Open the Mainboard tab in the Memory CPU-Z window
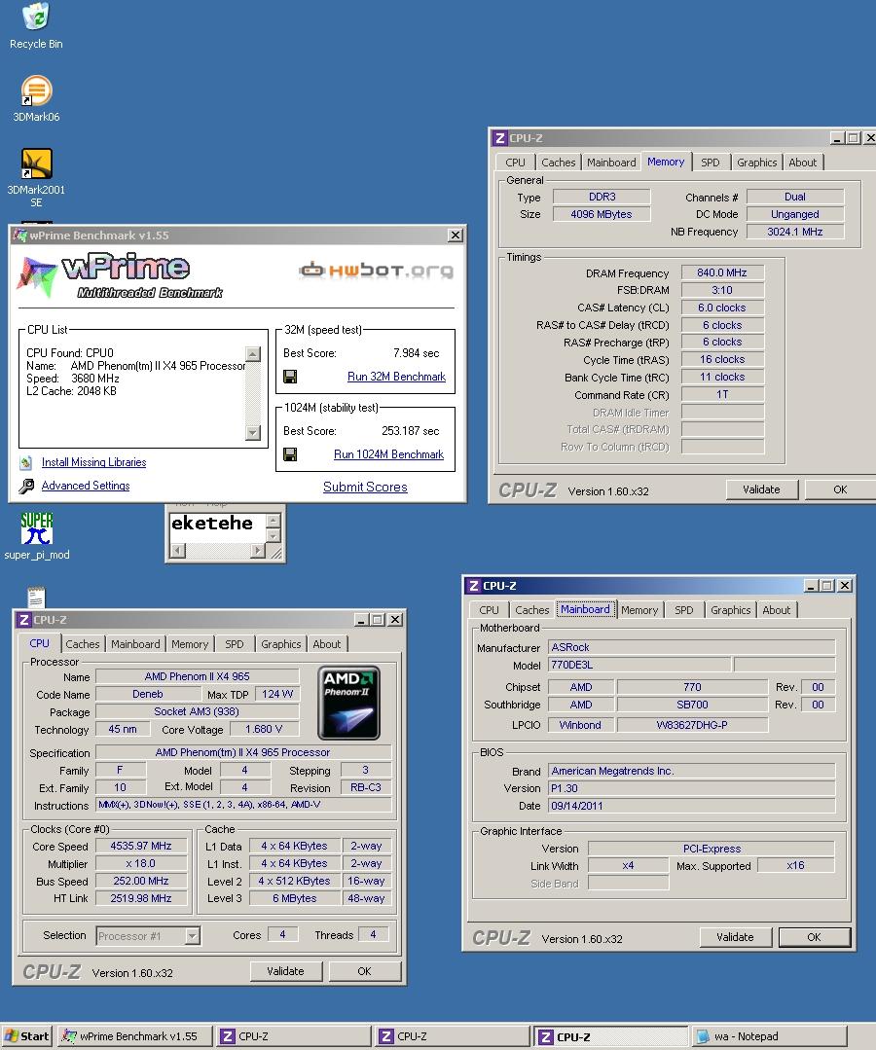 (x=611, y=163)
